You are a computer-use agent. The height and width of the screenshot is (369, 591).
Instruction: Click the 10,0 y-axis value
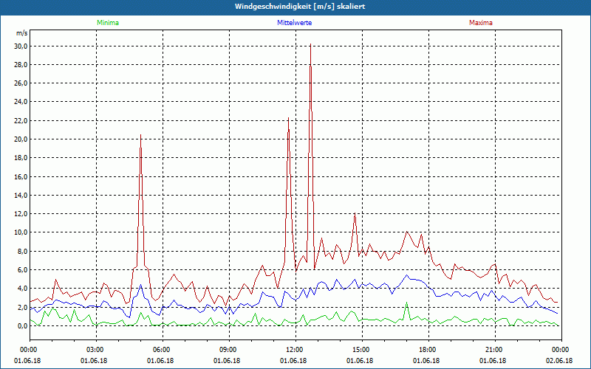tap(21, 232)
